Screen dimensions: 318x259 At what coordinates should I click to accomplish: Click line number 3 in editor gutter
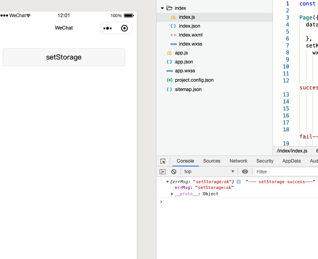tap(287, 17)
